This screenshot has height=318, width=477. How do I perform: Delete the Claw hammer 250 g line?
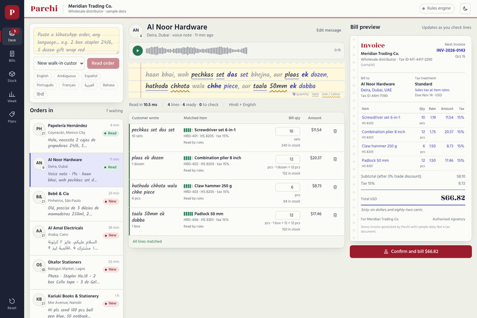click(335, 187)
